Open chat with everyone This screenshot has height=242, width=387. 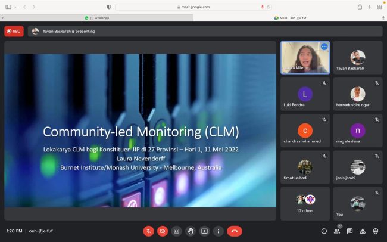click(x=350, y=231)
